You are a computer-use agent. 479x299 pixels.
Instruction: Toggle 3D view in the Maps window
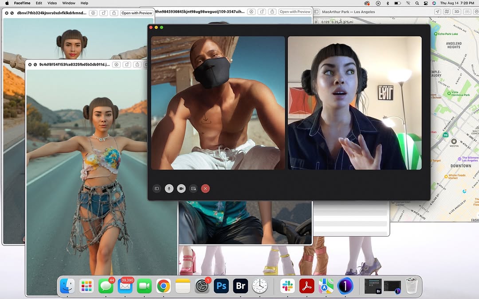coord(456,12)
